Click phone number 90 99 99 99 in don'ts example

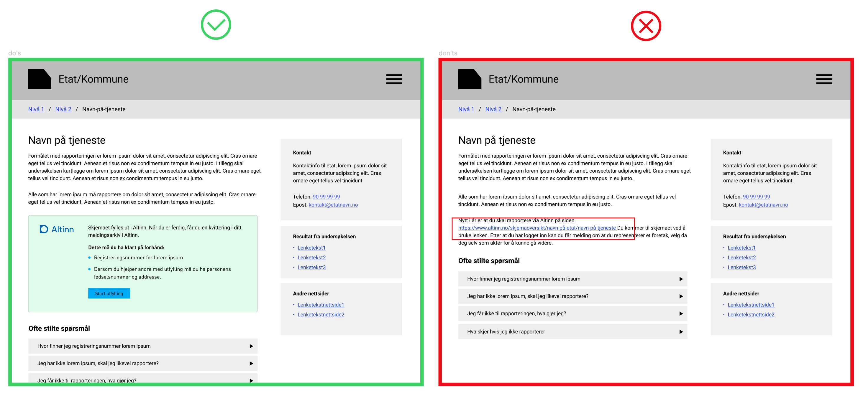tap(756, 197)
